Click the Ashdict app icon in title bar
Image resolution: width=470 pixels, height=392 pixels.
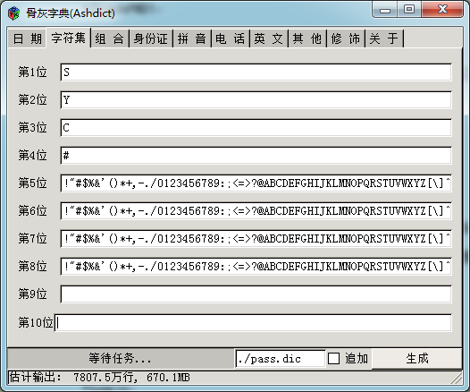click(13, 13)
